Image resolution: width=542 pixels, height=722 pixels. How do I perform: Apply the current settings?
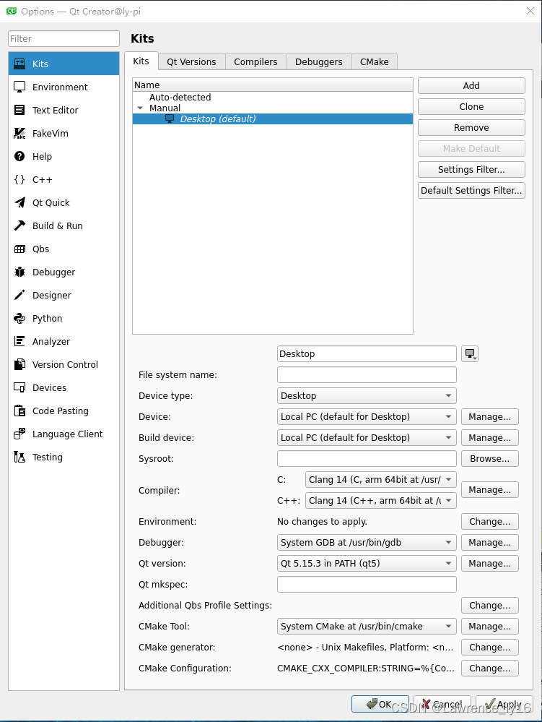(504, 703)
